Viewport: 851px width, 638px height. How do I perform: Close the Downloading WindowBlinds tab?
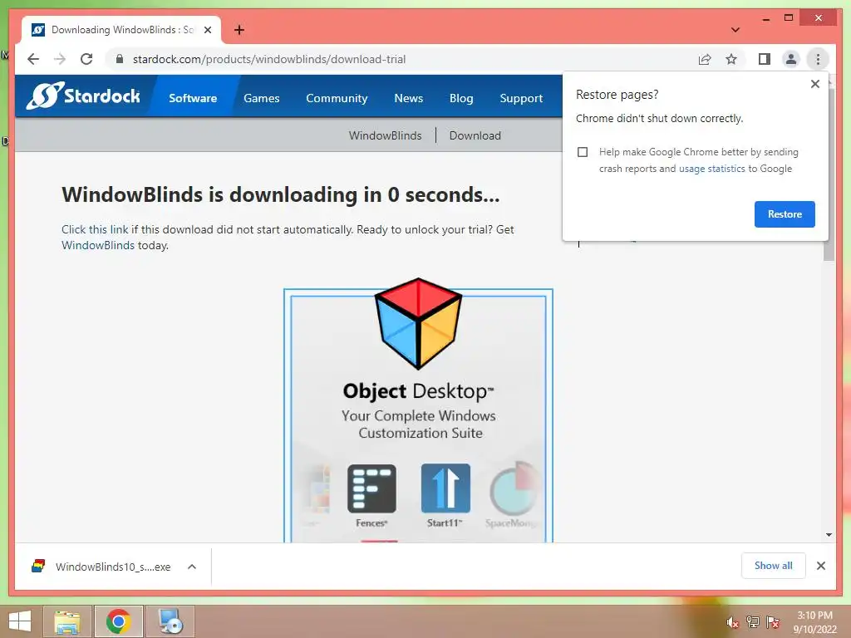tap(207, 30)
